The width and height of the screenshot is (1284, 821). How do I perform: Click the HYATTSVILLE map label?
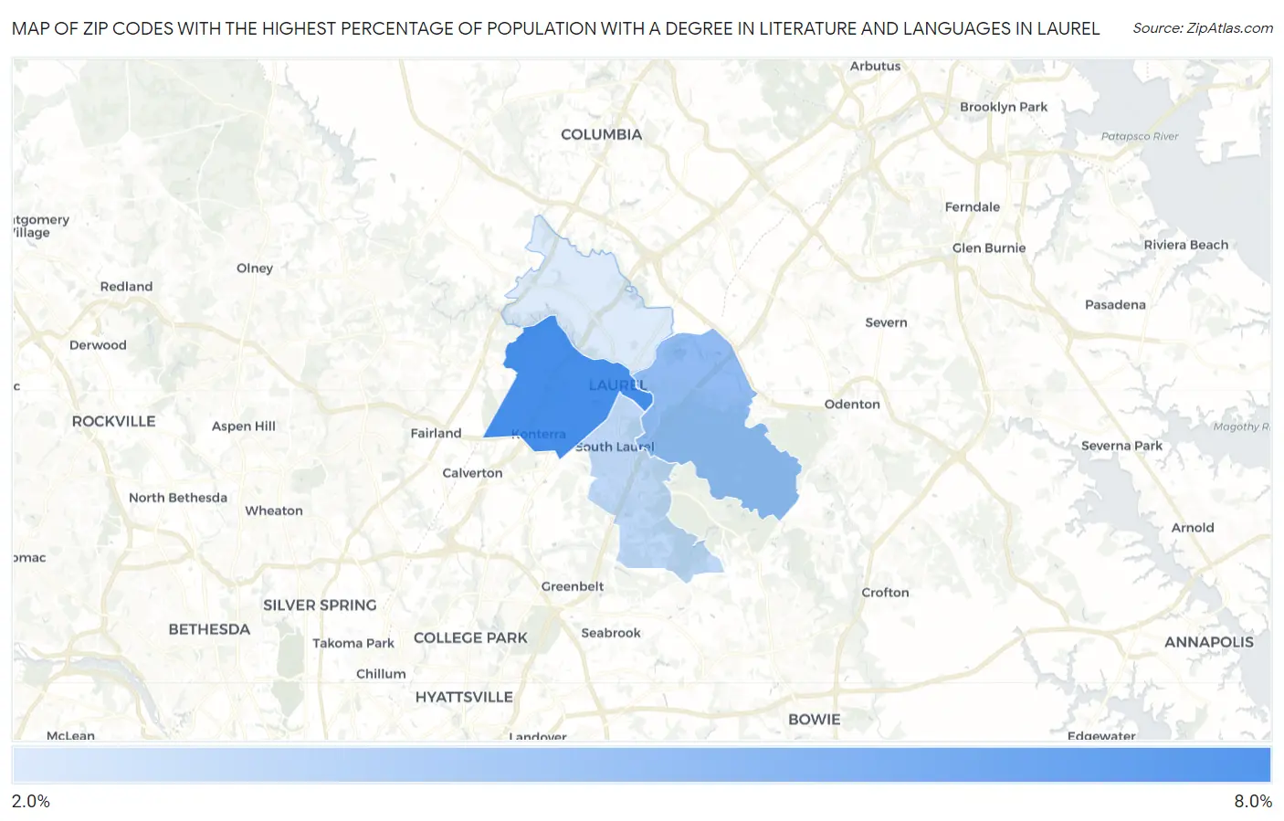464,698
